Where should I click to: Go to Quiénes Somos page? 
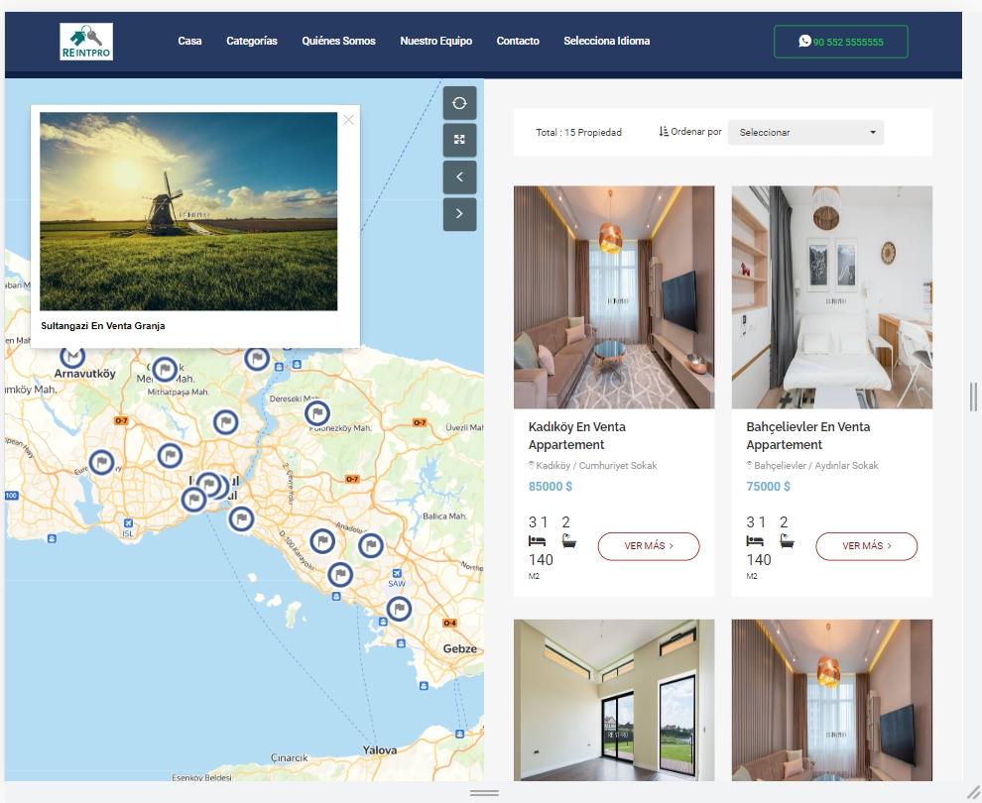click(x=339, y=41)
